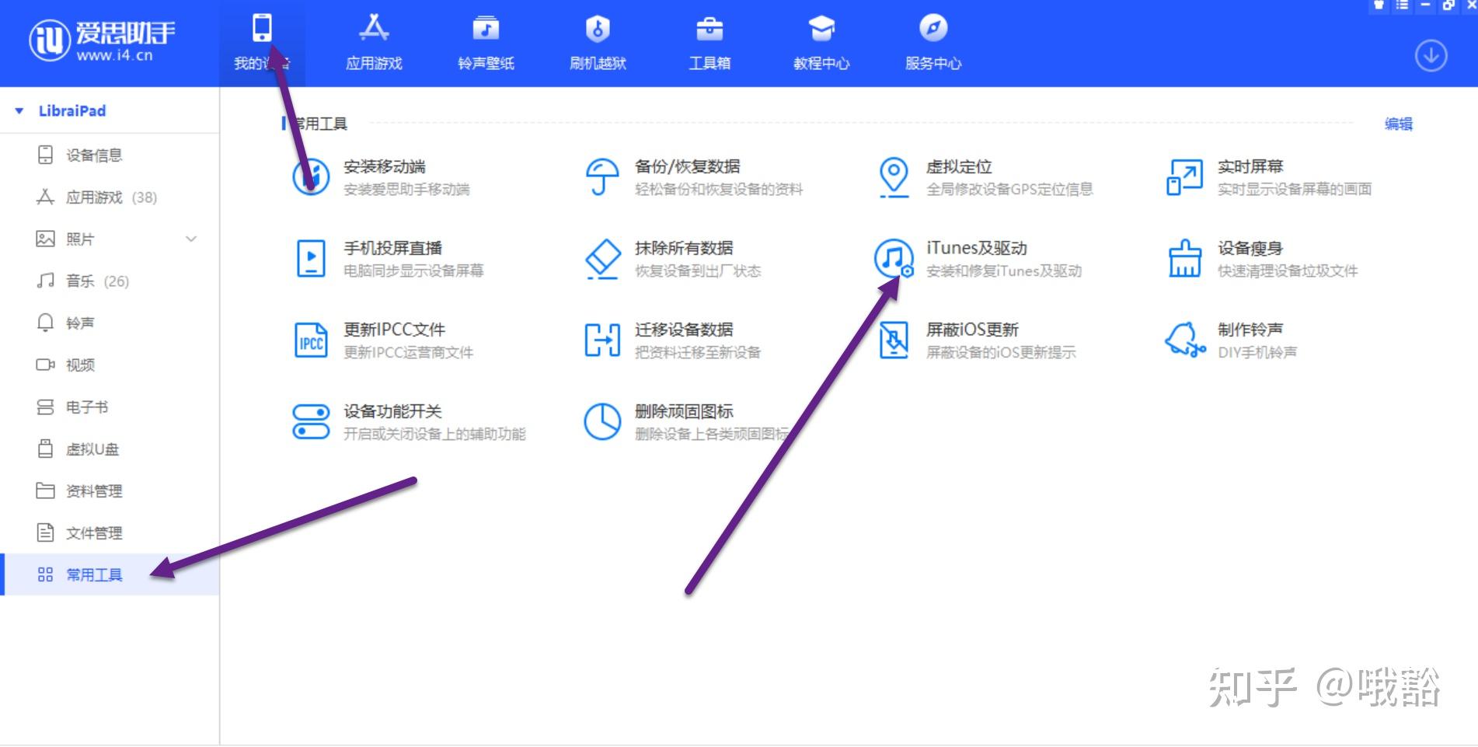Open the 应用游戏 tab
1478x747 pixels.
coord(374,43)
